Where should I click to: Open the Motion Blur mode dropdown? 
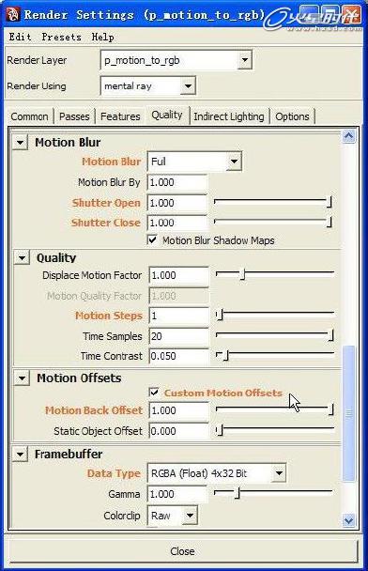pyautogui.click(x=194, y=162)
